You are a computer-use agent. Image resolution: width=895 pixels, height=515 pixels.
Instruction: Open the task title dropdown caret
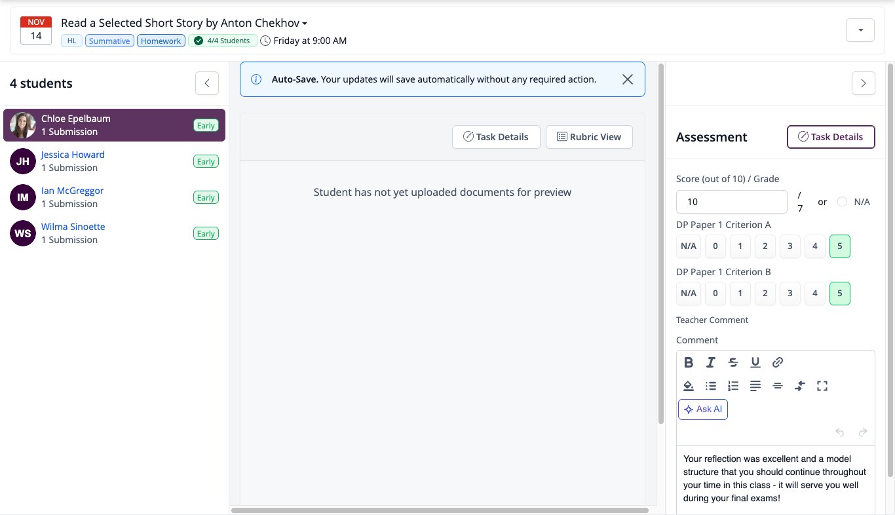coord(305,24)
